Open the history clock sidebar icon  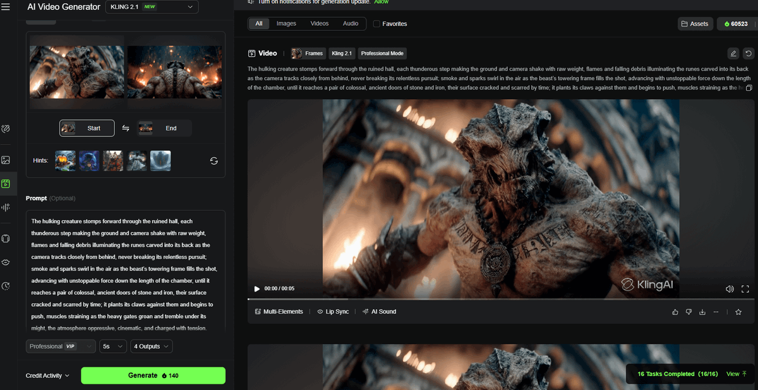coord(6,286)
